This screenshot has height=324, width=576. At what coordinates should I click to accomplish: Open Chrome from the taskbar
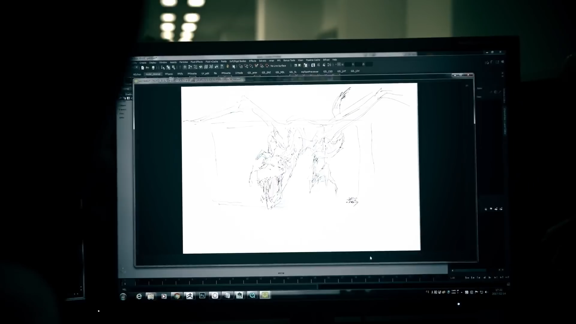177,296
